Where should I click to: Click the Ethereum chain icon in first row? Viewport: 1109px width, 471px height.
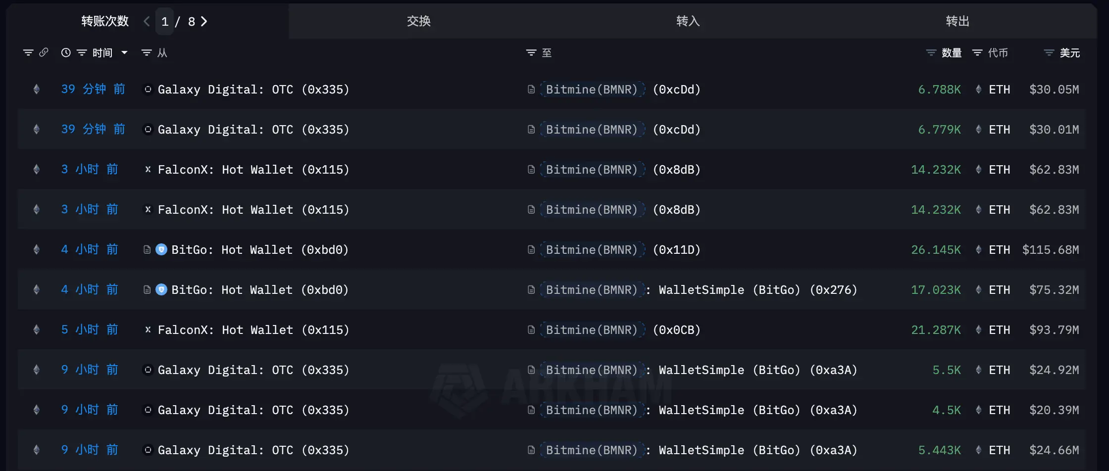coord(36,89)
